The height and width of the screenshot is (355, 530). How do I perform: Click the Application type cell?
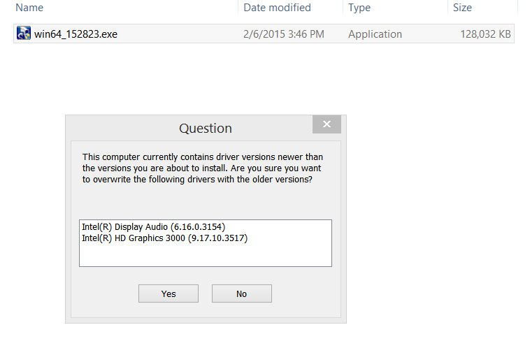point(375,34)
